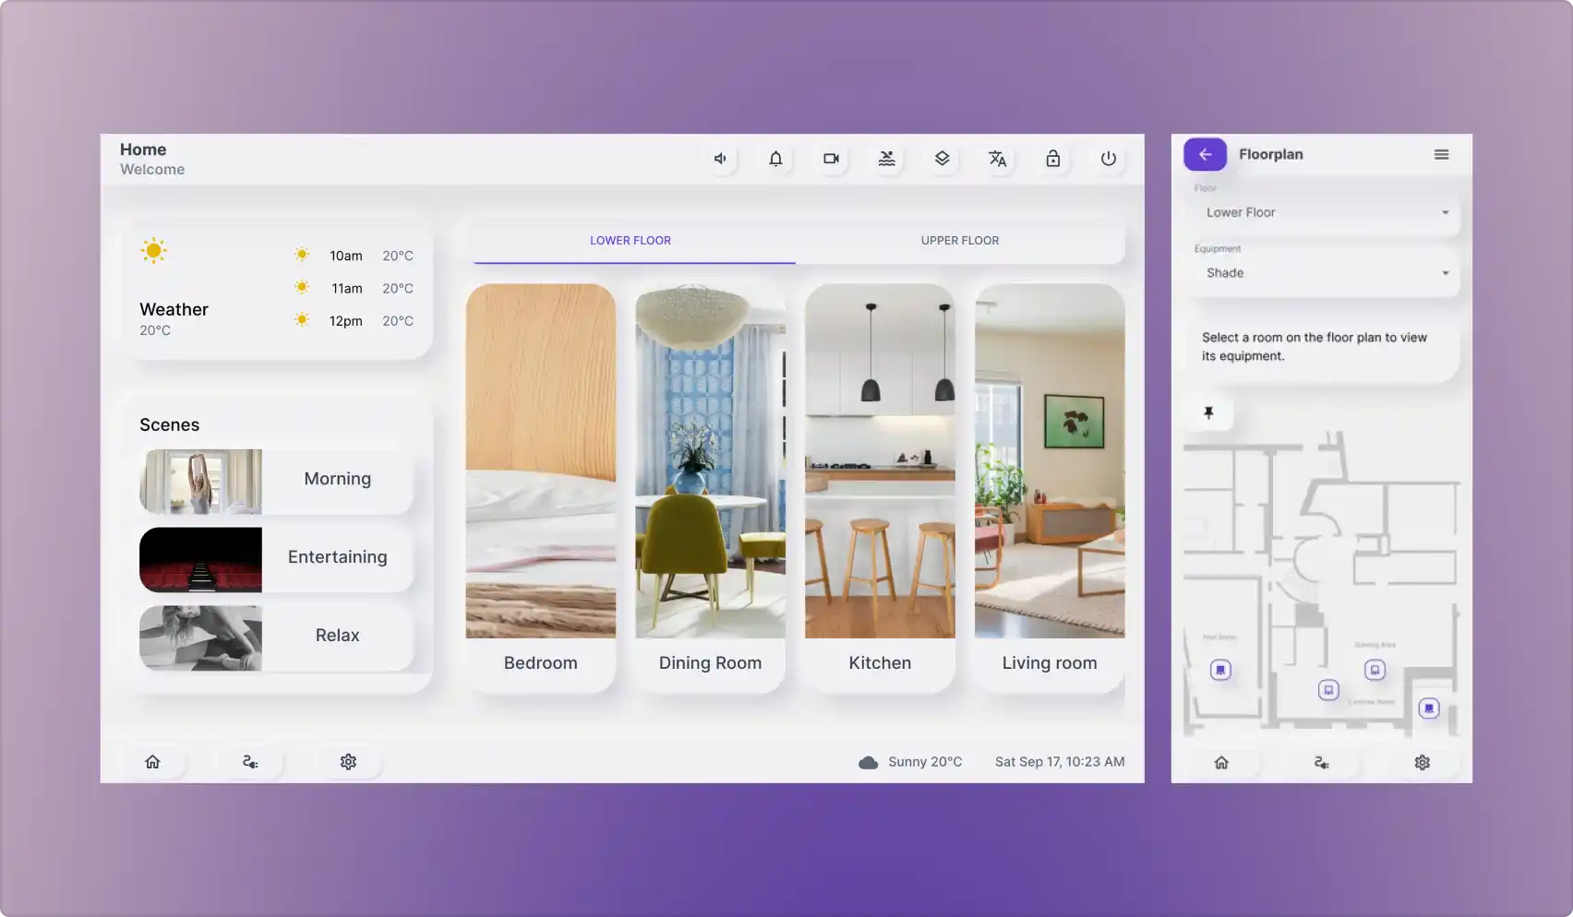1573x917 pixels.
Task: Open the lock icon in the toolbar
Action: [1052, 159]
